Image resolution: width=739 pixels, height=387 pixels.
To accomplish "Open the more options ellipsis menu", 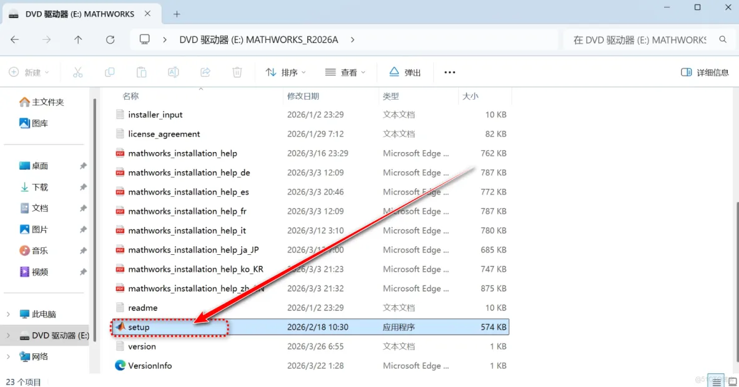I will [x=449, y=72].
